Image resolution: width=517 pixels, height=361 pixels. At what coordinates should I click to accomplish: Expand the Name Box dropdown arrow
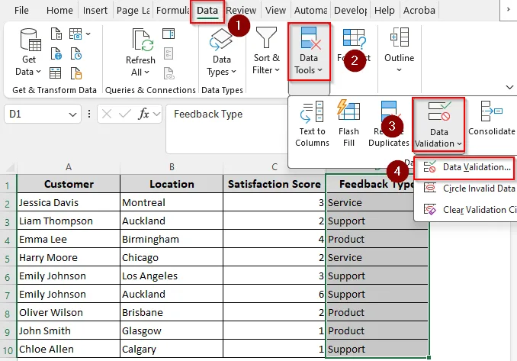(72, 114)
